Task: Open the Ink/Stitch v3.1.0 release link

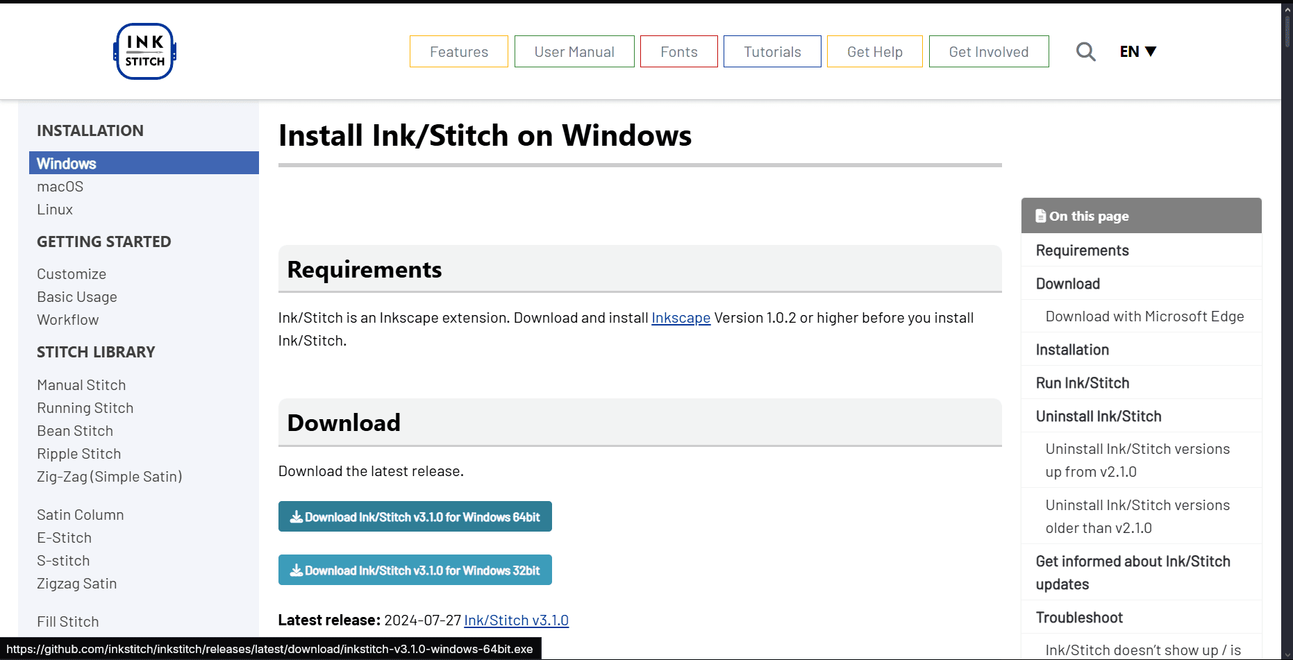Action: [516, 620]
